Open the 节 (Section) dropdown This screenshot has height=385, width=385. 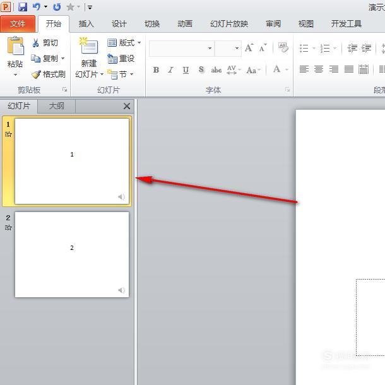click(121, 74)
